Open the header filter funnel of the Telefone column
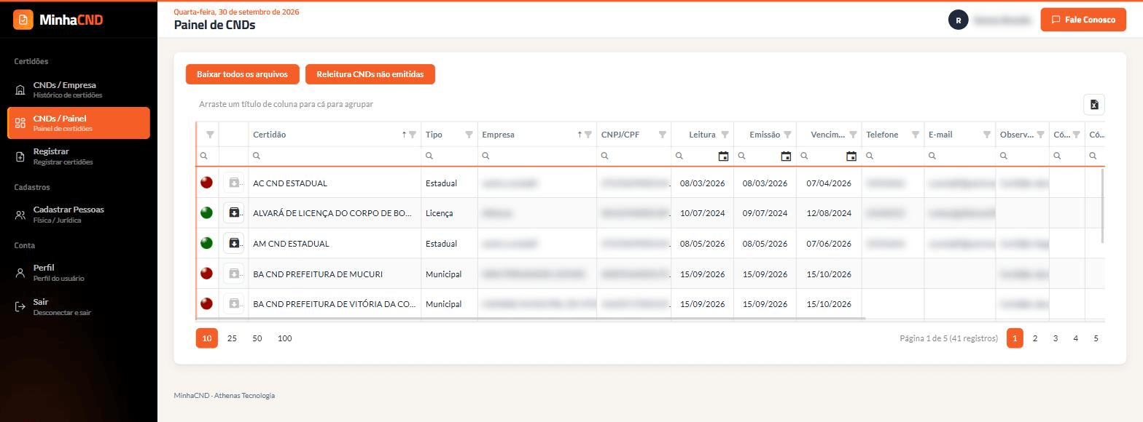This screenshot has height=422, width=1143. tap(916, 135)
